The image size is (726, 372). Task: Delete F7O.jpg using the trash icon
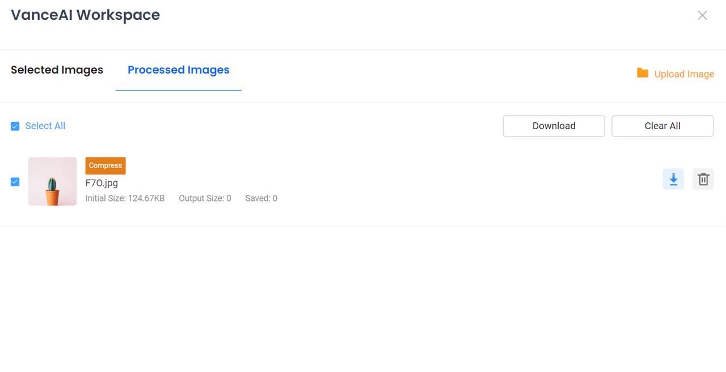pyautogui.click(x=703, y=179)
